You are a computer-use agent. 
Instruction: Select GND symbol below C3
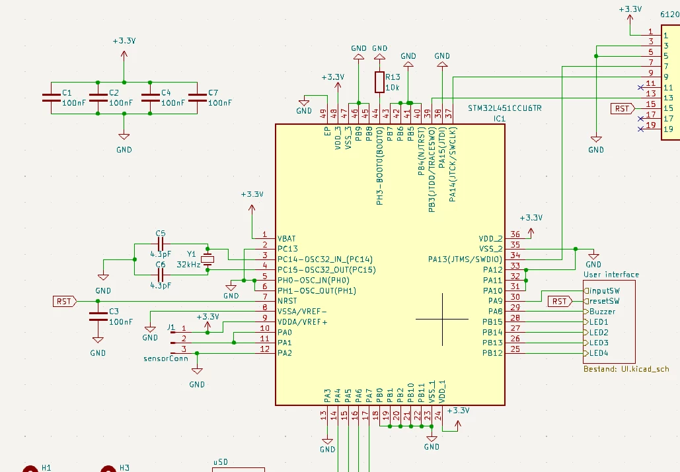pos(98,340)
